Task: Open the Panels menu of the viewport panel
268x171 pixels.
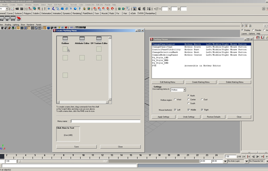Action: click(38, 24)
